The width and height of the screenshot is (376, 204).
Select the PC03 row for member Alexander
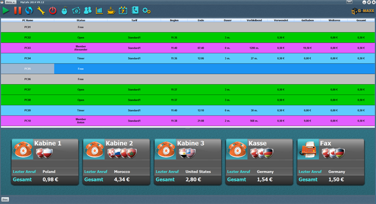81,48
